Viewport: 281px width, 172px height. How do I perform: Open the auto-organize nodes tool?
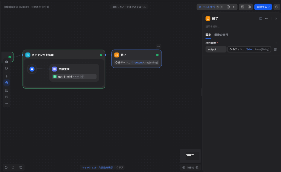pyautogui.click(x=6, y=90)
